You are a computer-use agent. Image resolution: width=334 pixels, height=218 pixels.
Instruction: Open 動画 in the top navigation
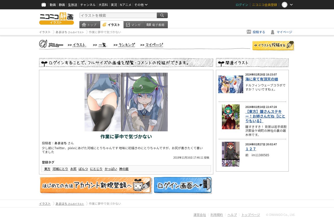tap(53, 5)
